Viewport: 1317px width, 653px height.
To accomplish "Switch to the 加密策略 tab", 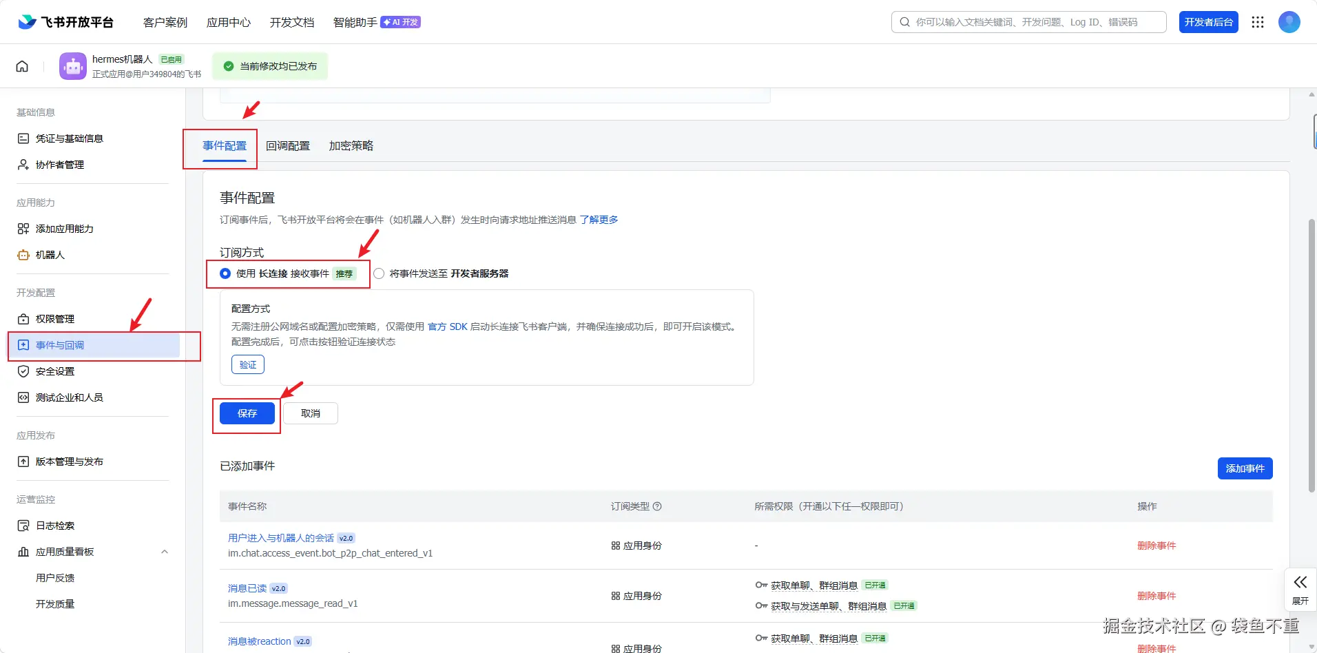I will point(351,146).
